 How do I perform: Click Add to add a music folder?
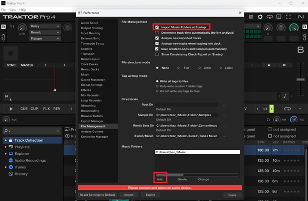(160, 179)
